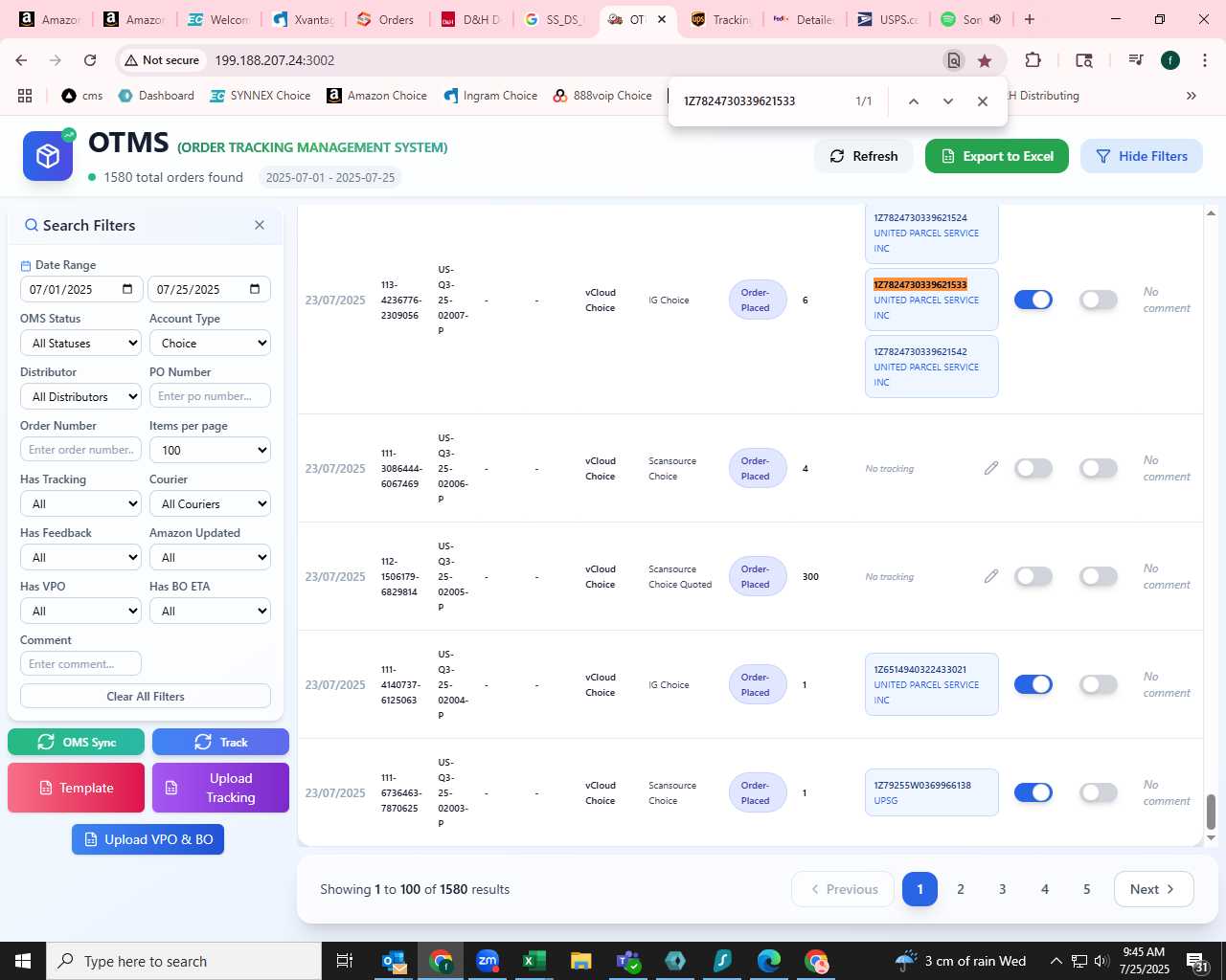This screenshot has width=1226, height=980.
Task: Click the Hide Filters button
Action: coord(1142,156)
